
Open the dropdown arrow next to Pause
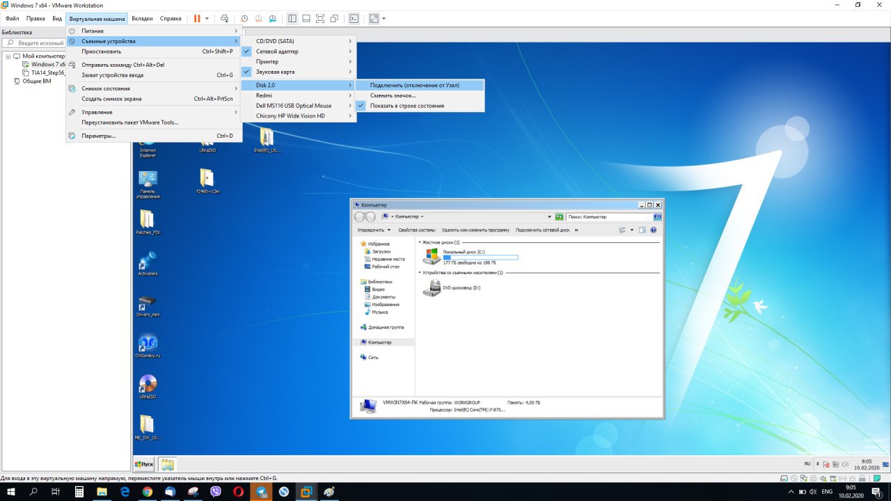(x=207, y=18)
